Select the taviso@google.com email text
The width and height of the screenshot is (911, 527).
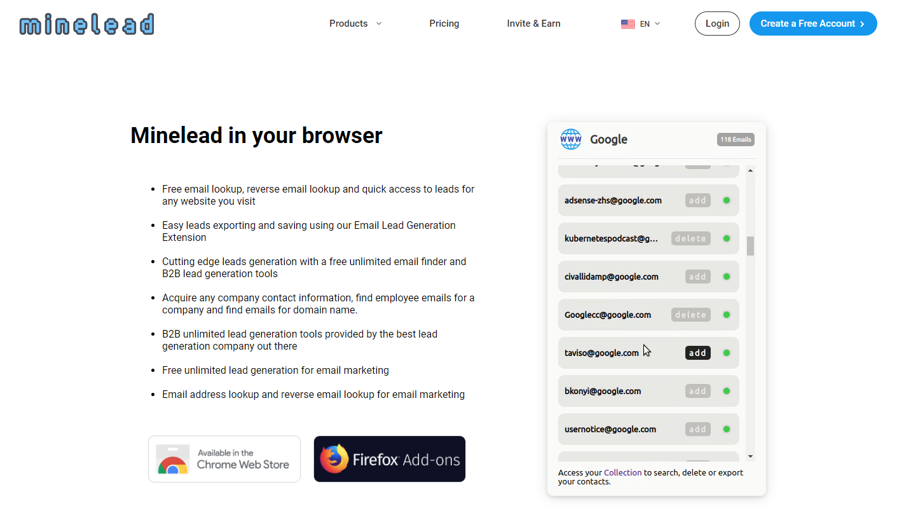coord(602,353)
